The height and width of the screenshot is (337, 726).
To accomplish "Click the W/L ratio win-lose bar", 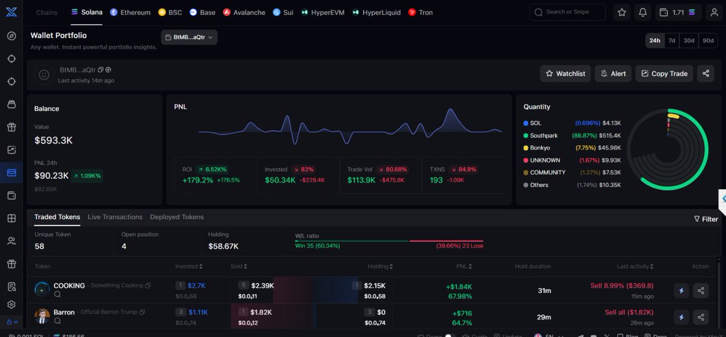I will click(x=389, y=241).
